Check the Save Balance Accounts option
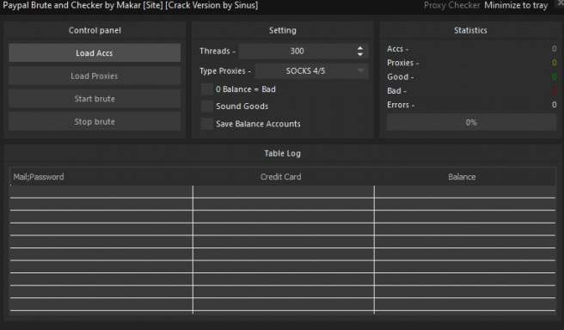Screen dimensions: 564x330 coord(207,124)
